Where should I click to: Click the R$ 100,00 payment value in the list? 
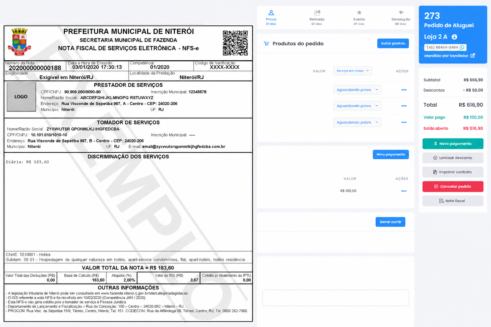coord(348,191)
